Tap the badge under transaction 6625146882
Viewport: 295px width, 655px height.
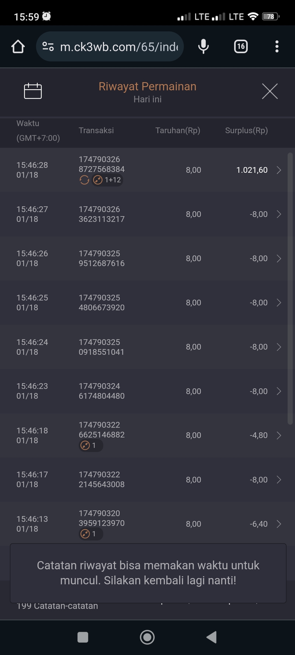coord(91,445)
